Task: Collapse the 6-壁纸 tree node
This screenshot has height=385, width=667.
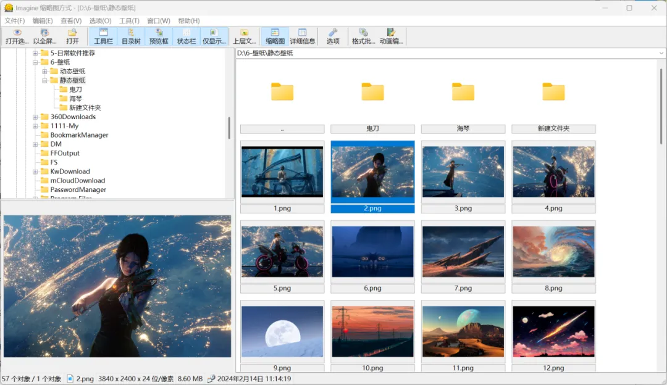Action: coord(35,62)
